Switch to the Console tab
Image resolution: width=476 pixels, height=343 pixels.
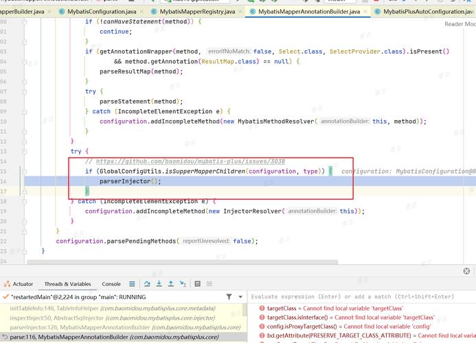point(111,284)
